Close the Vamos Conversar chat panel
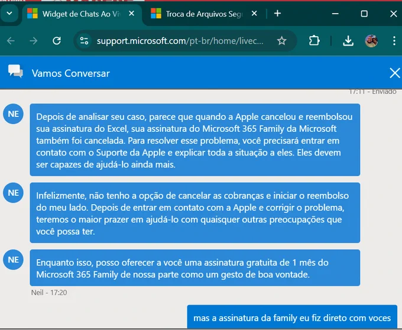 pyautogui.click(x=394, y=73)
